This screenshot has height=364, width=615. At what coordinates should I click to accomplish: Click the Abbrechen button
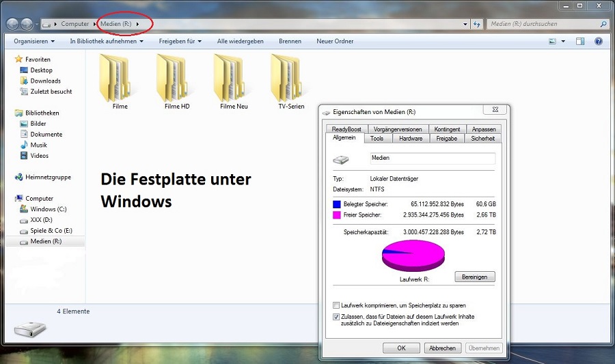pyautogui.click(x=442, y=348)
